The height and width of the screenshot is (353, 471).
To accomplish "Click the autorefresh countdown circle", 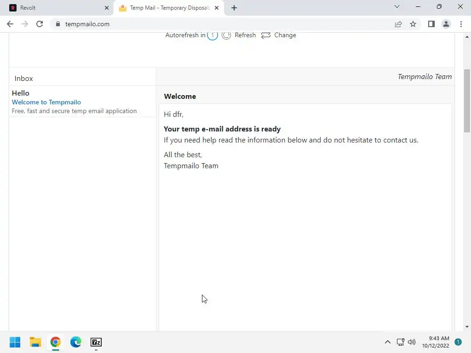I will click(x=213, y=35).
